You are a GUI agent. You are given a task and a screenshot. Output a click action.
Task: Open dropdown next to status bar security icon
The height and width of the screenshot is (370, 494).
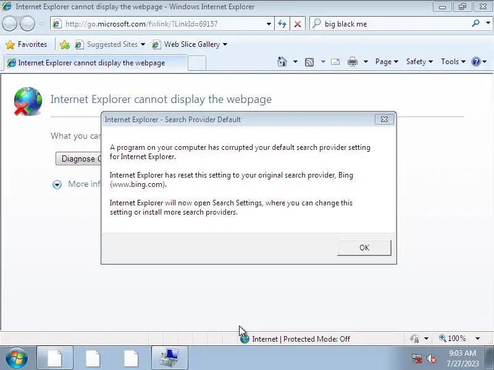(x=426, y=339)
